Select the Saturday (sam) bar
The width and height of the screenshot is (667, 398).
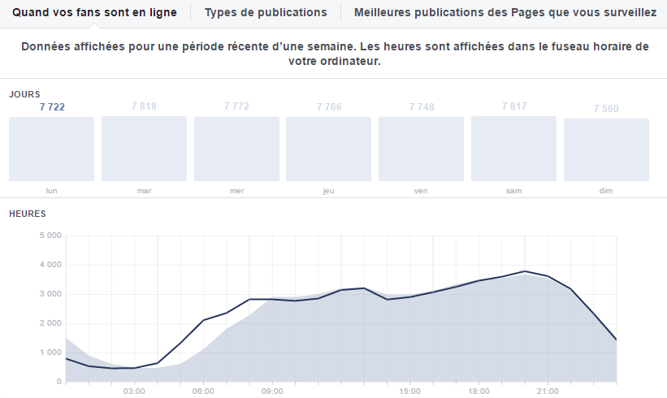(x=513, y=149)
